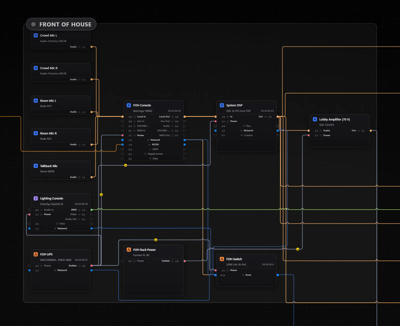400x326 pixels.
Task: Click the Crowd Mic R node icon
Action: [36, 68]
